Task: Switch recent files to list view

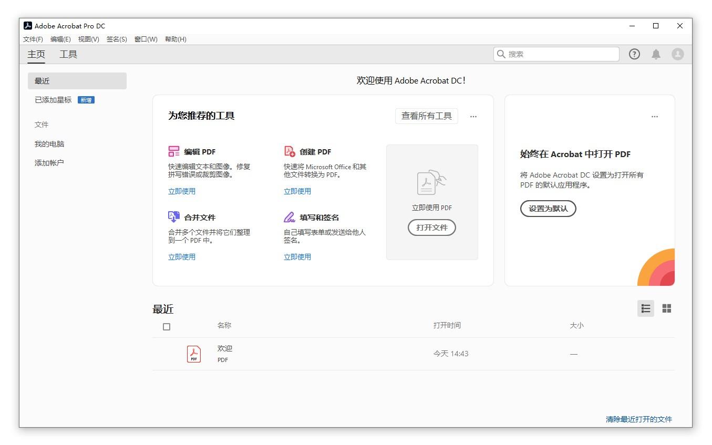Action: click(x=646, y=308)
